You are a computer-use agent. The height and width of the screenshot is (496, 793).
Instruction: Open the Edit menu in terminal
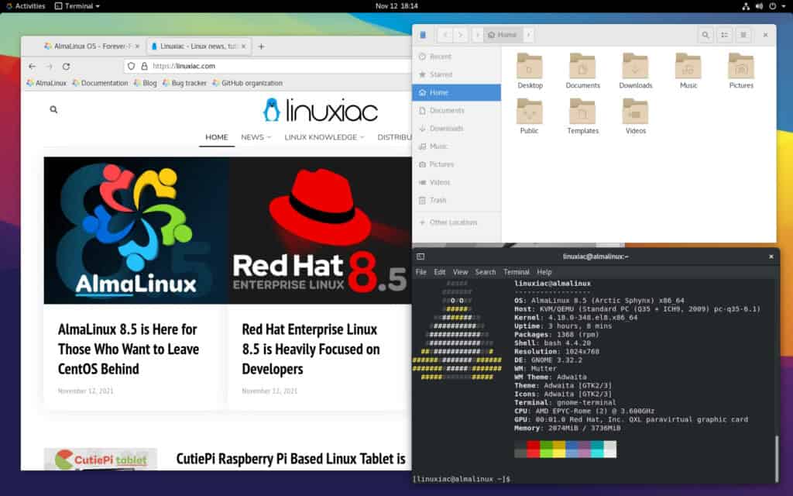coord(440,272)
